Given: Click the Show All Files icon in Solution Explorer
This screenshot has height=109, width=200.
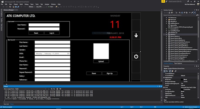Looking at the screenshot, I should pyautogui.click(x=187, y=13).
